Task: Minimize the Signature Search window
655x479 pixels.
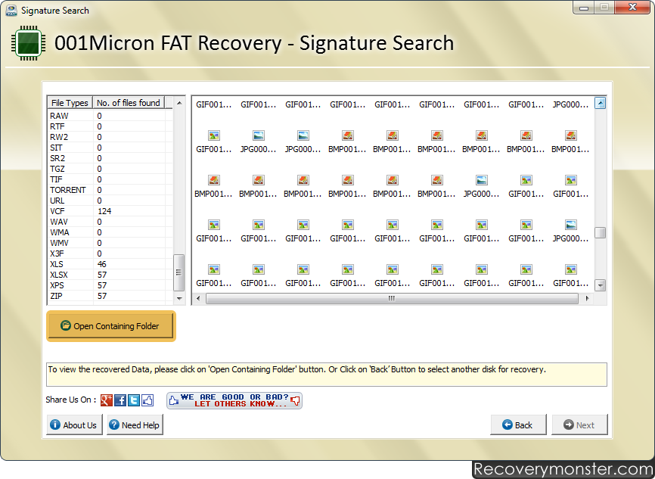Action: (x=584, y=8)
